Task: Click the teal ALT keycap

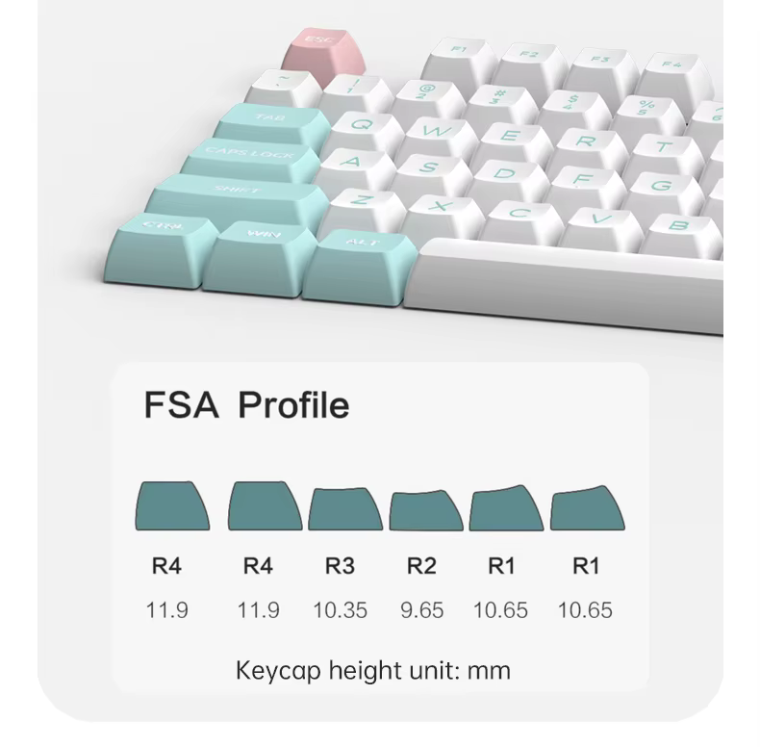Action: tap(360, 268)
